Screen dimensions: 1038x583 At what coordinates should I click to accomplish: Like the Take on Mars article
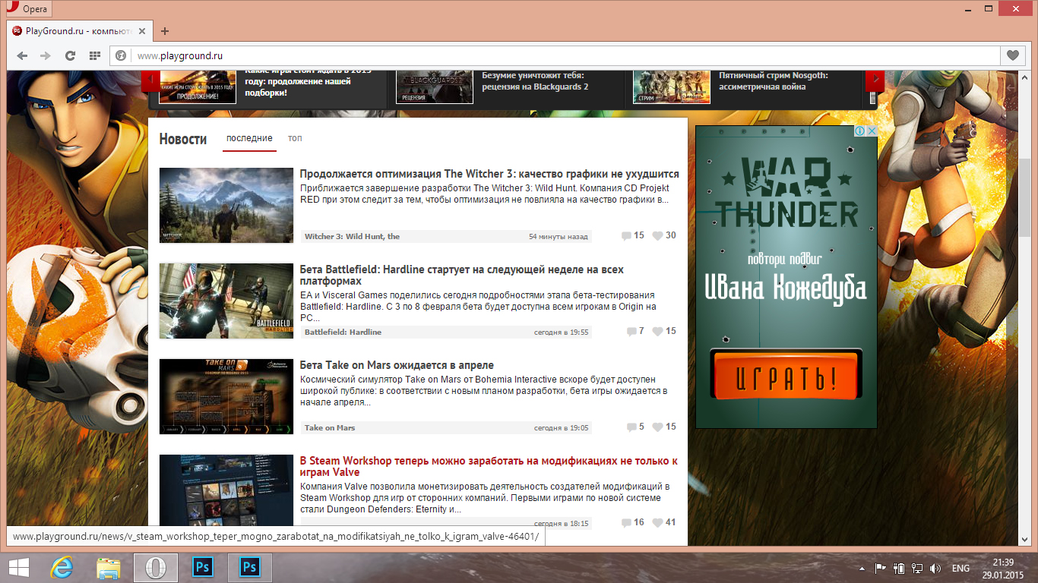click(664, 427)
